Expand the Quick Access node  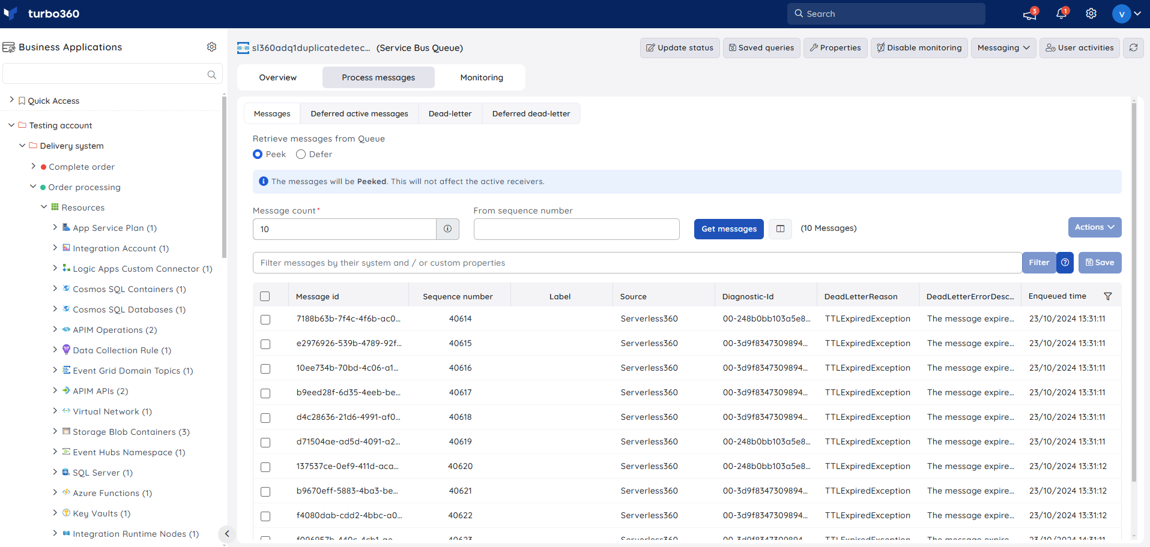[11, 100]
